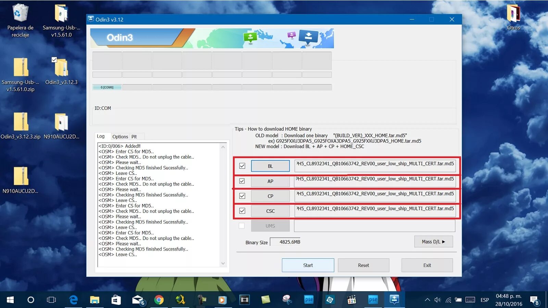Show hidden system tray icons
The height and width of the screenshot is (308, 548).
(427, 300)
